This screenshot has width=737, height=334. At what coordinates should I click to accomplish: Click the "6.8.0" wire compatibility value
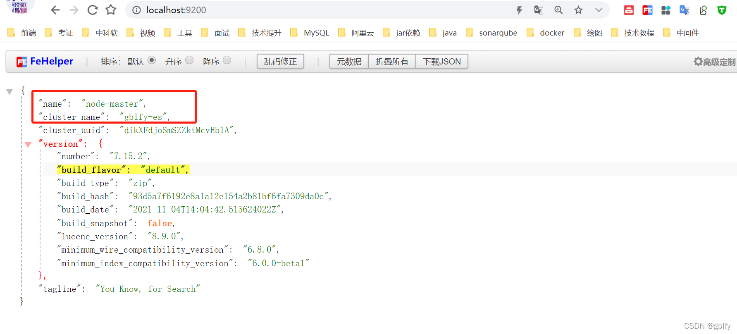[x=260, y=250]
